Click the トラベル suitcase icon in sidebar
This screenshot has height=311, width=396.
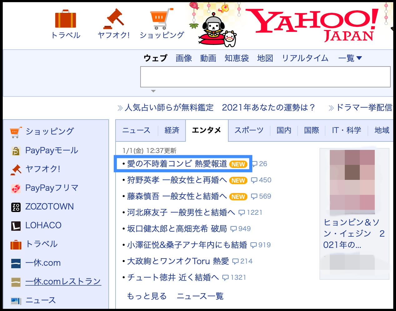click(x=16, y=244)
